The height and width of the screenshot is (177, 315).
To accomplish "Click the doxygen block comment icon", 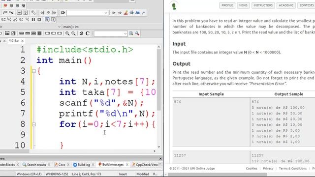I will (5, 13).
